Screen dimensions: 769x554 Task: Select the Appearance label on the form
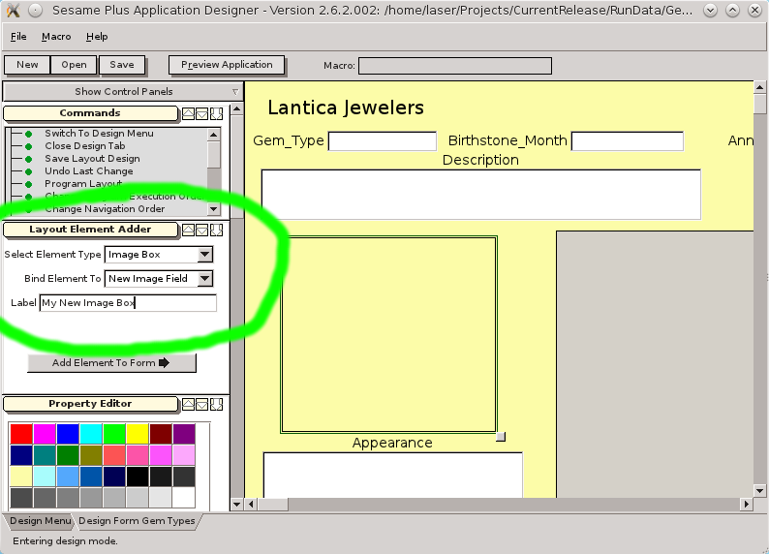tap(392, 443)
